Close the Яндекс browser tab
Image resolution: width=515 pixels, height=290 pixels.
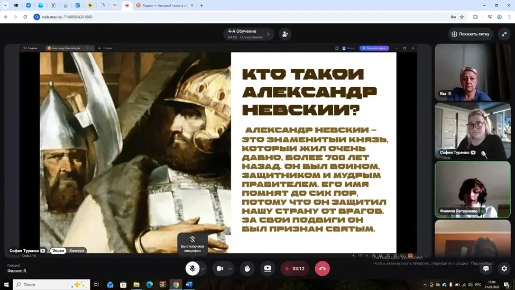(x=192, y=6)
